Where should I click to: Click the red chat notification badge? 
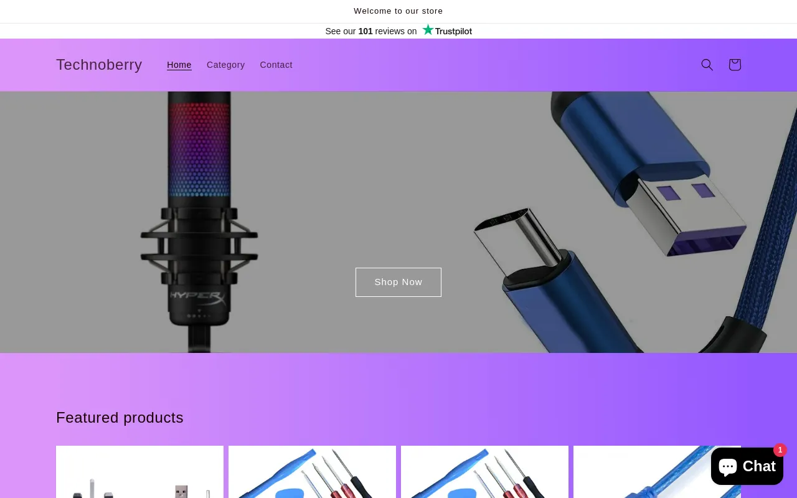pyautogui.click(x=780, y=449)
